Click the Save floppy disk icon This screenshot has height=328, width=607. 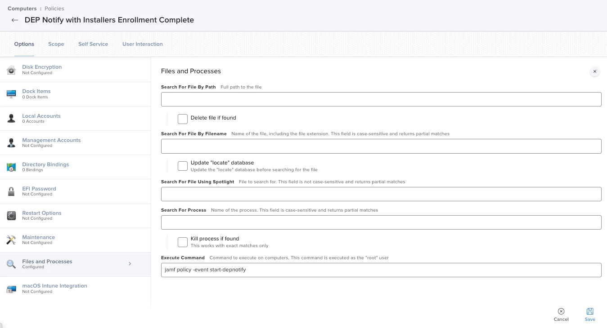click(x=590, y=311)
